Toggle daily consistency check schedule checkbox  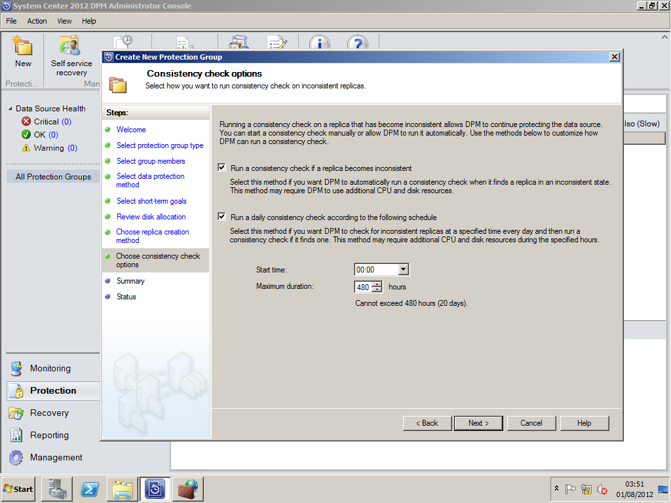coord(221,216)
